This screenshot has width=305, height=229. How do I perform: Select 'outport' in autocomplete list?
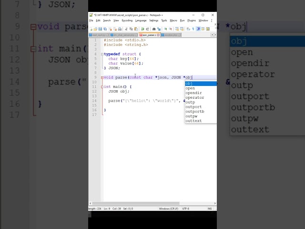pyautogui.click(x=201, y=107)
